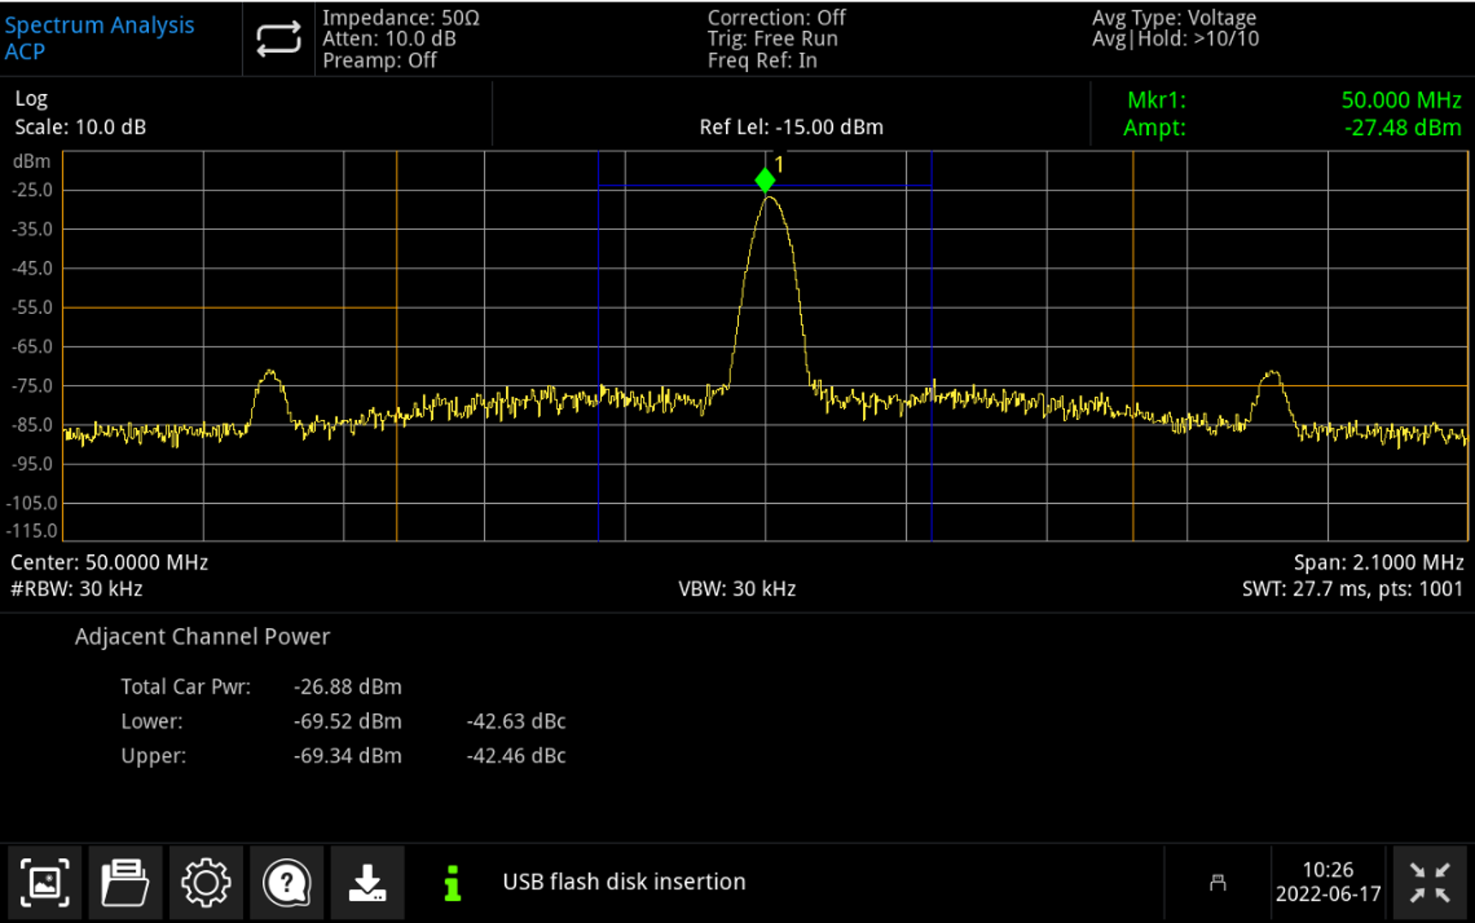Toggle Correction setting
The height and width of the screenshot is (923, 1475).
coord(776,17)
